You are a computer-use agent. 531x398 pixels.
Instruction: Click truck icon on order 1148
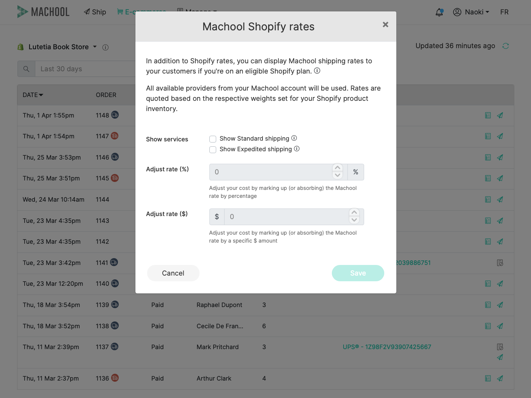(115, 115)
